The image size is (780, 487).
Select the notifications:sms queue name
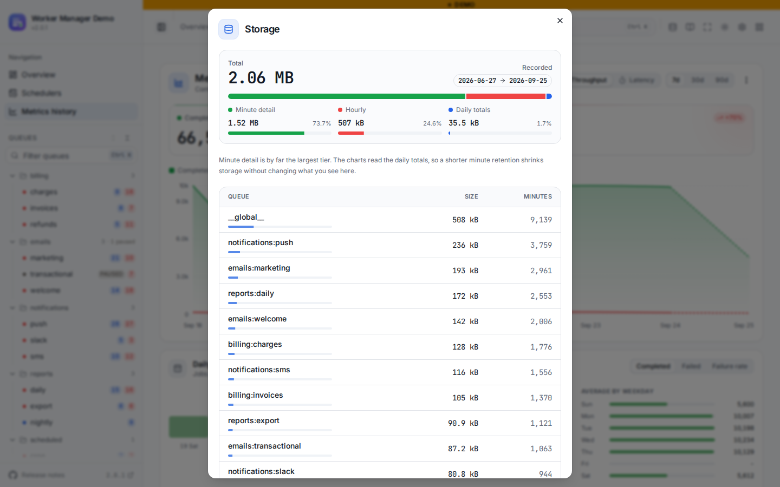click(x=259, y=370)
